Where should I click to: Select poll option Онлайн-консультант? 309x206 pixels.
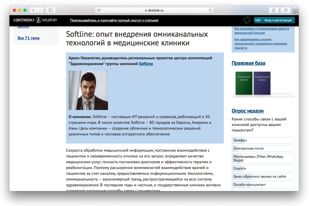coord(263,185)
